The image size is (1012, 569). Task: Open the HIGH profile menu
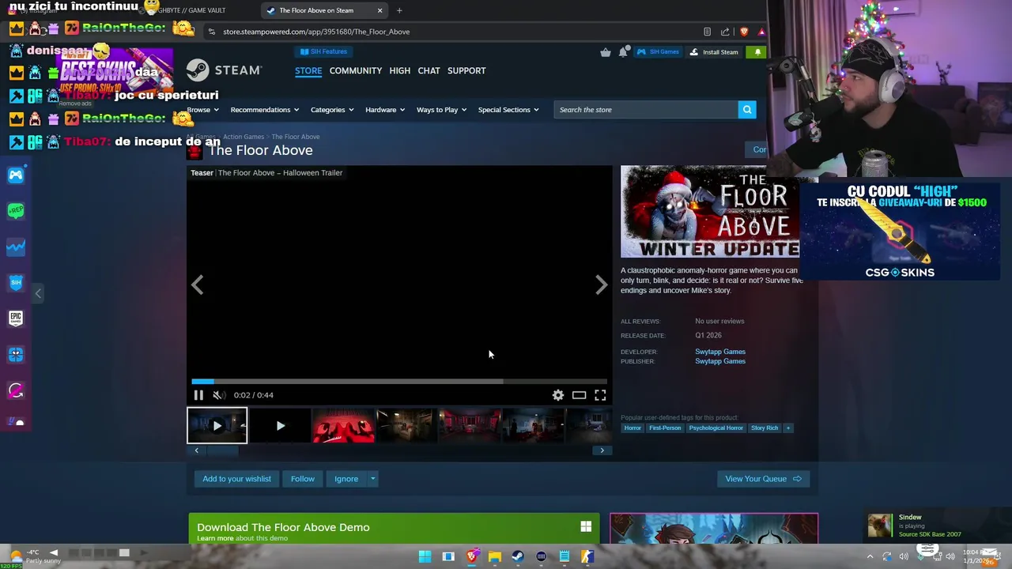(x=400, y=70)
